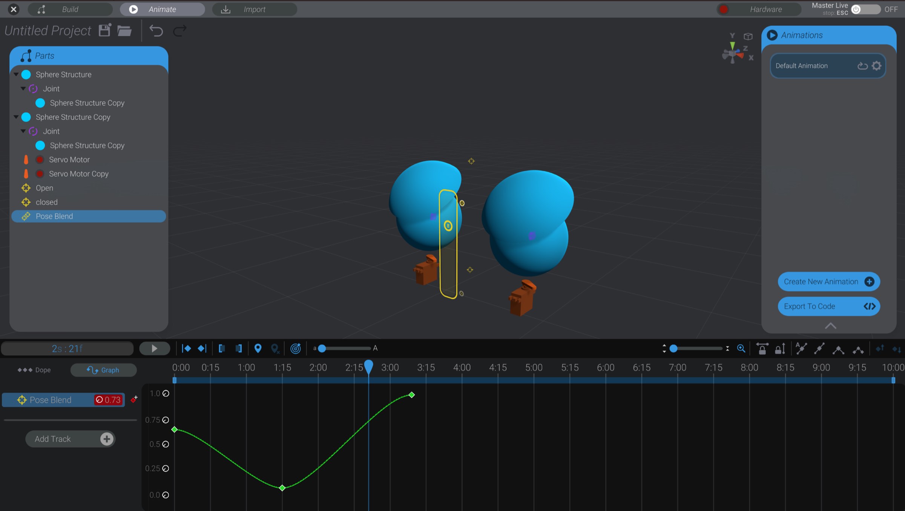Screen dimensions: 905x511
Task: Zoom to fit using the magnifier icon
Action: (741, 348)
